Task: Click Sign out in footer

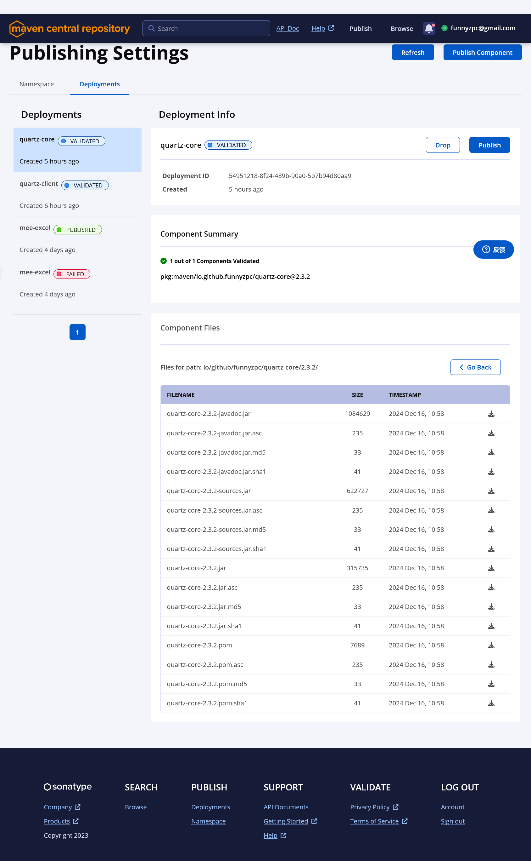Action: click(x=452, y=821)
